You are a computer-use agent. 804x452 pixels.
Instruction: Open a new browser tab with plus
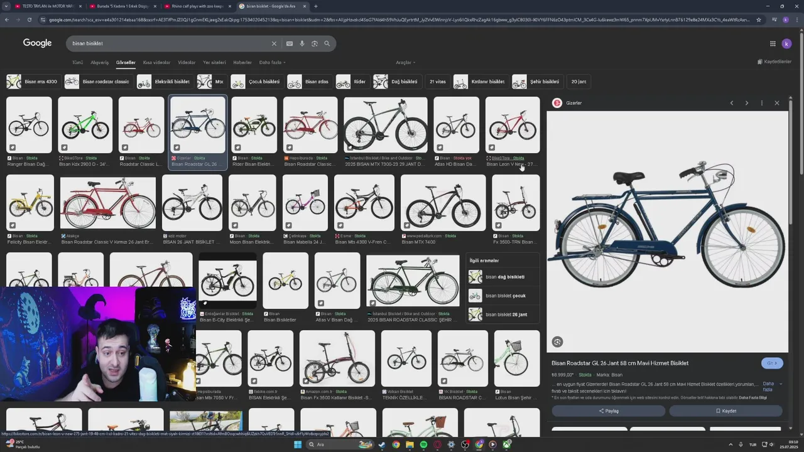click(315, 6)
